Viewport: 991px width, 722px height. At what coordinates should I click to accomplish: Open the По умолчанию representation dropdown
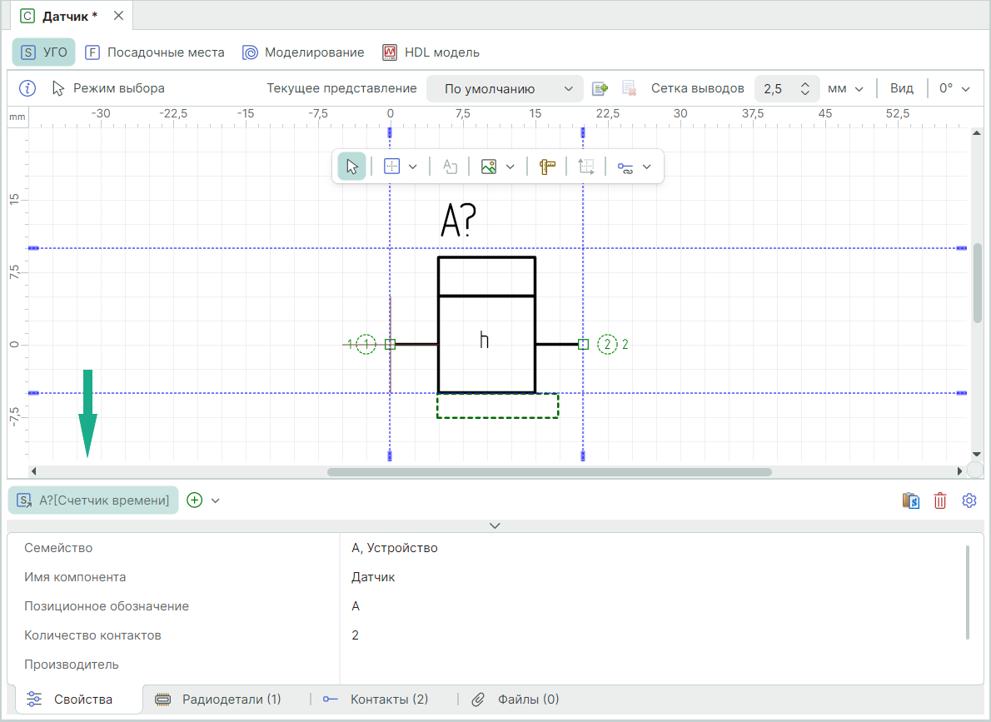pyautogui.click(x=509, y=88)
